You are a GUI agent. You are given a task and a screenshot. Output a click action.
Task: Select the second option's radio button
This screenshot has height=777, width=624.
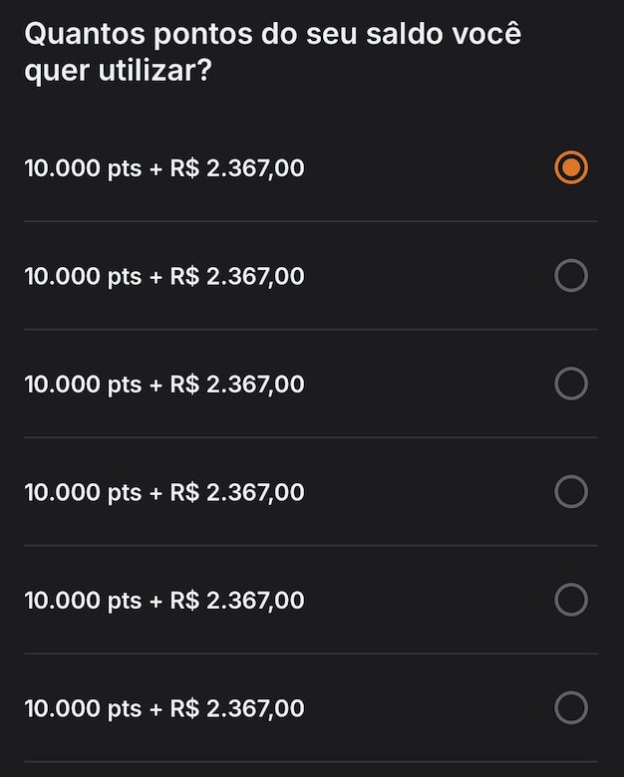[571, 276]
